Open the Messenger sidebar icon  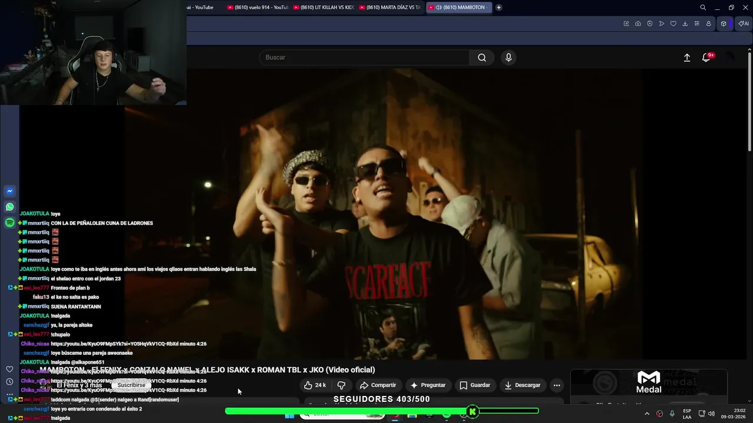click(x=9, y=191)
